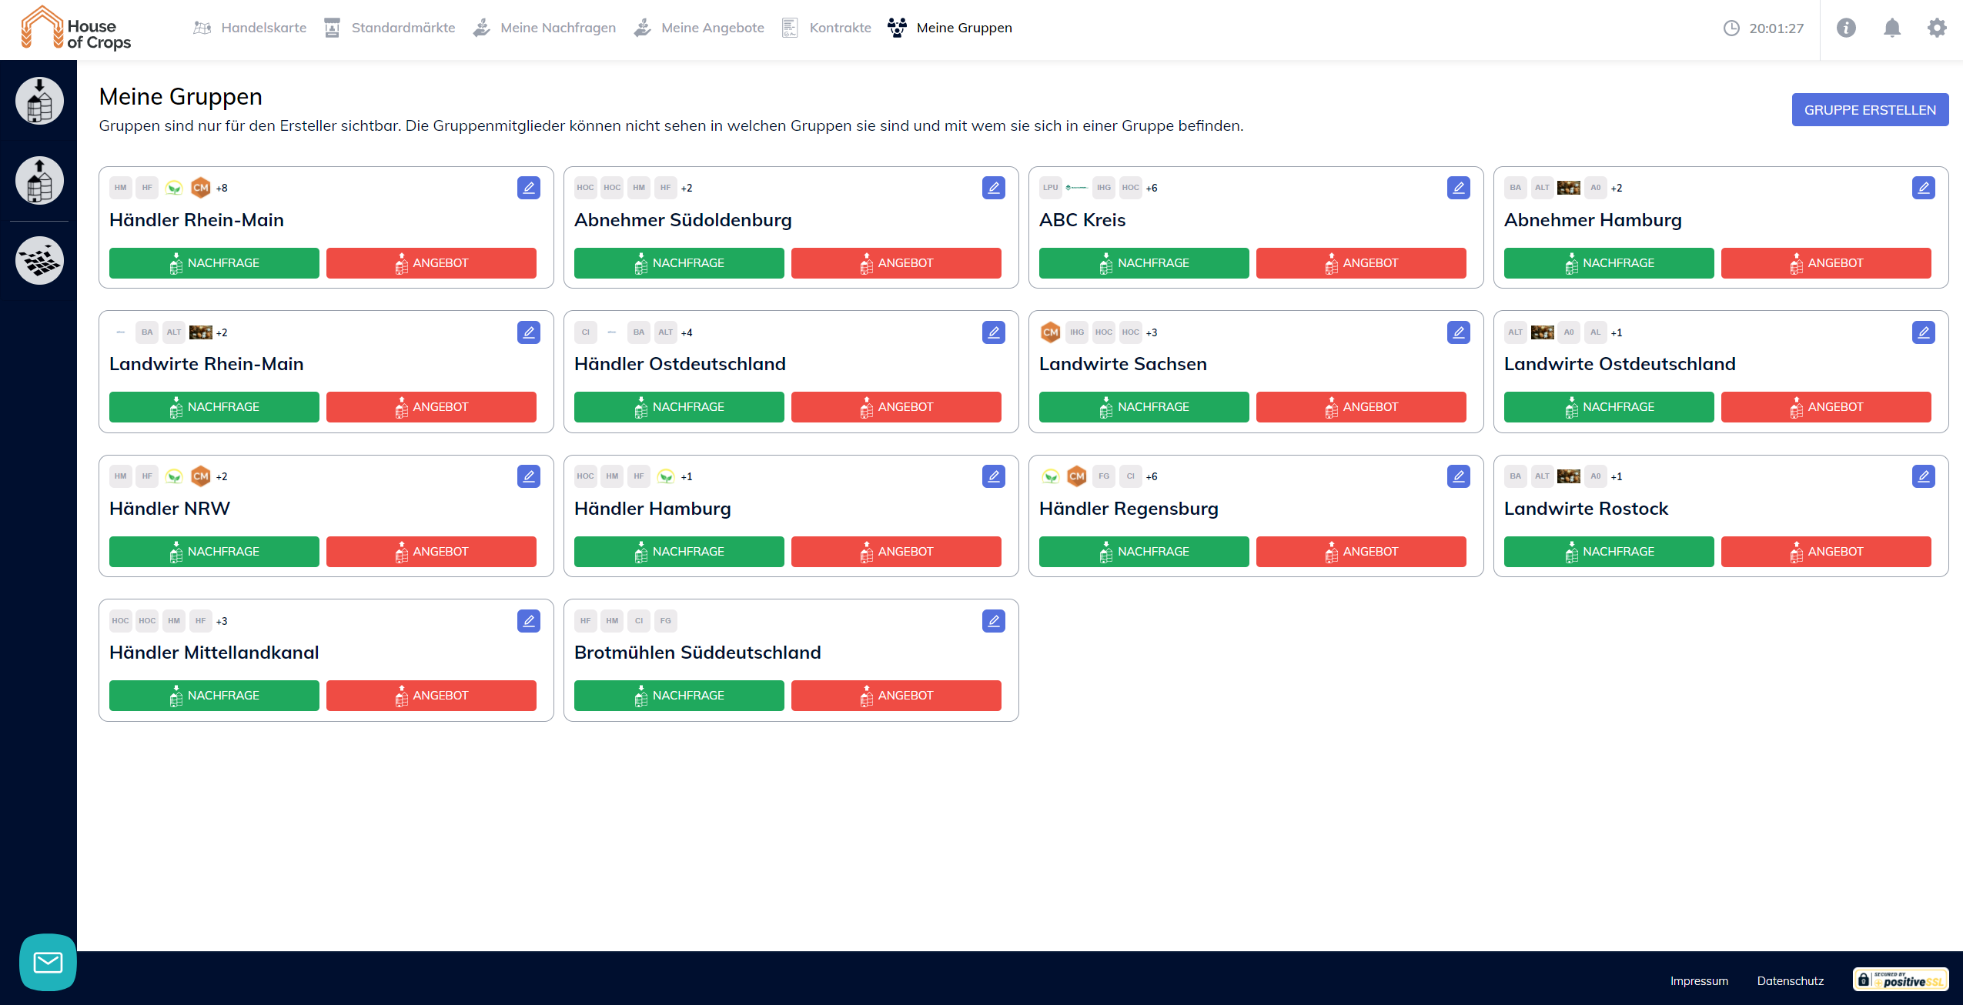The image size is (1963, 1005).
Task: Click the silo upload icon in sidebar
Action: pos(39,181)
